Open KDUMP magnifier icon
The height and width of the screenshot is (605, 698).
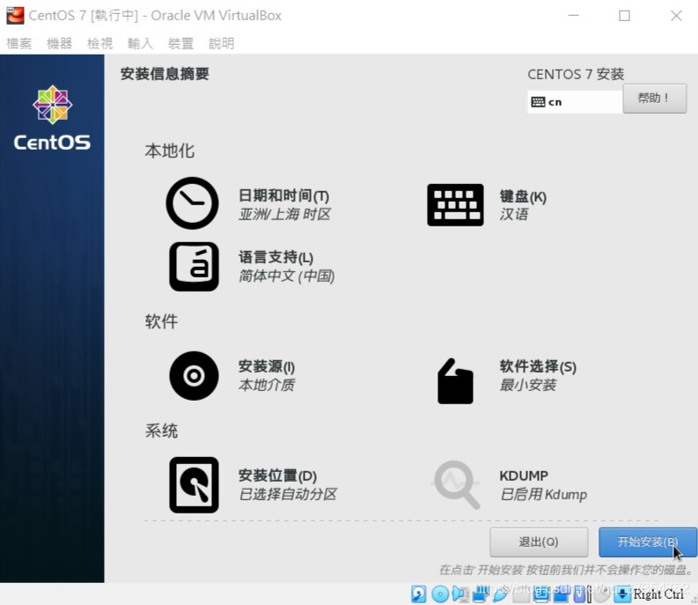click(456, 484)
